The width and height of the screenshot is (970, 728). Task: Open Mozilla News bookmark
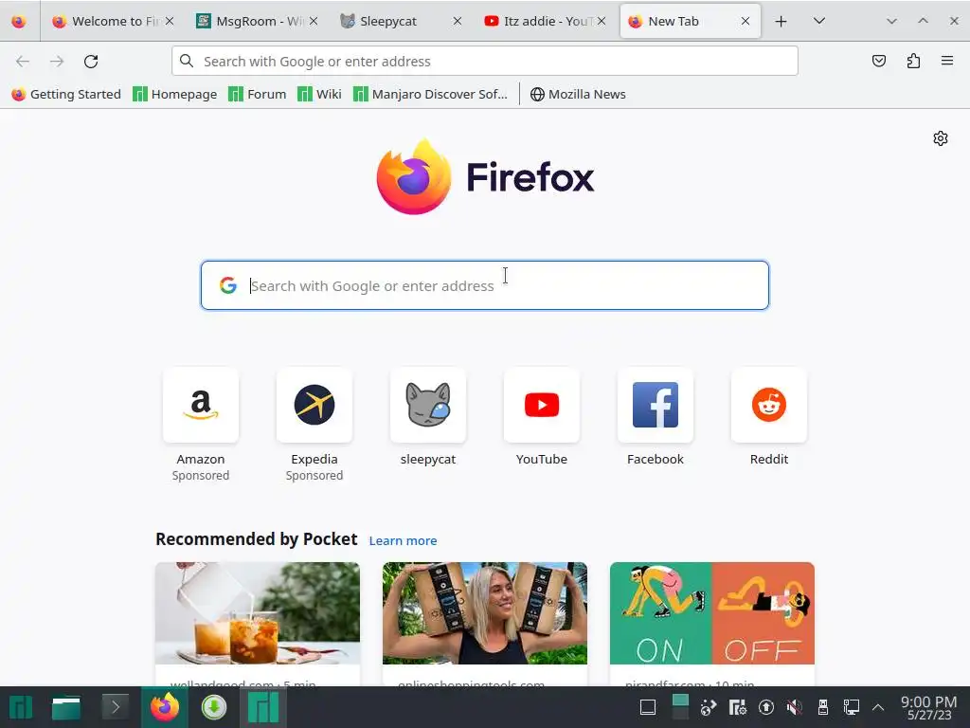(x=578, y=94)
